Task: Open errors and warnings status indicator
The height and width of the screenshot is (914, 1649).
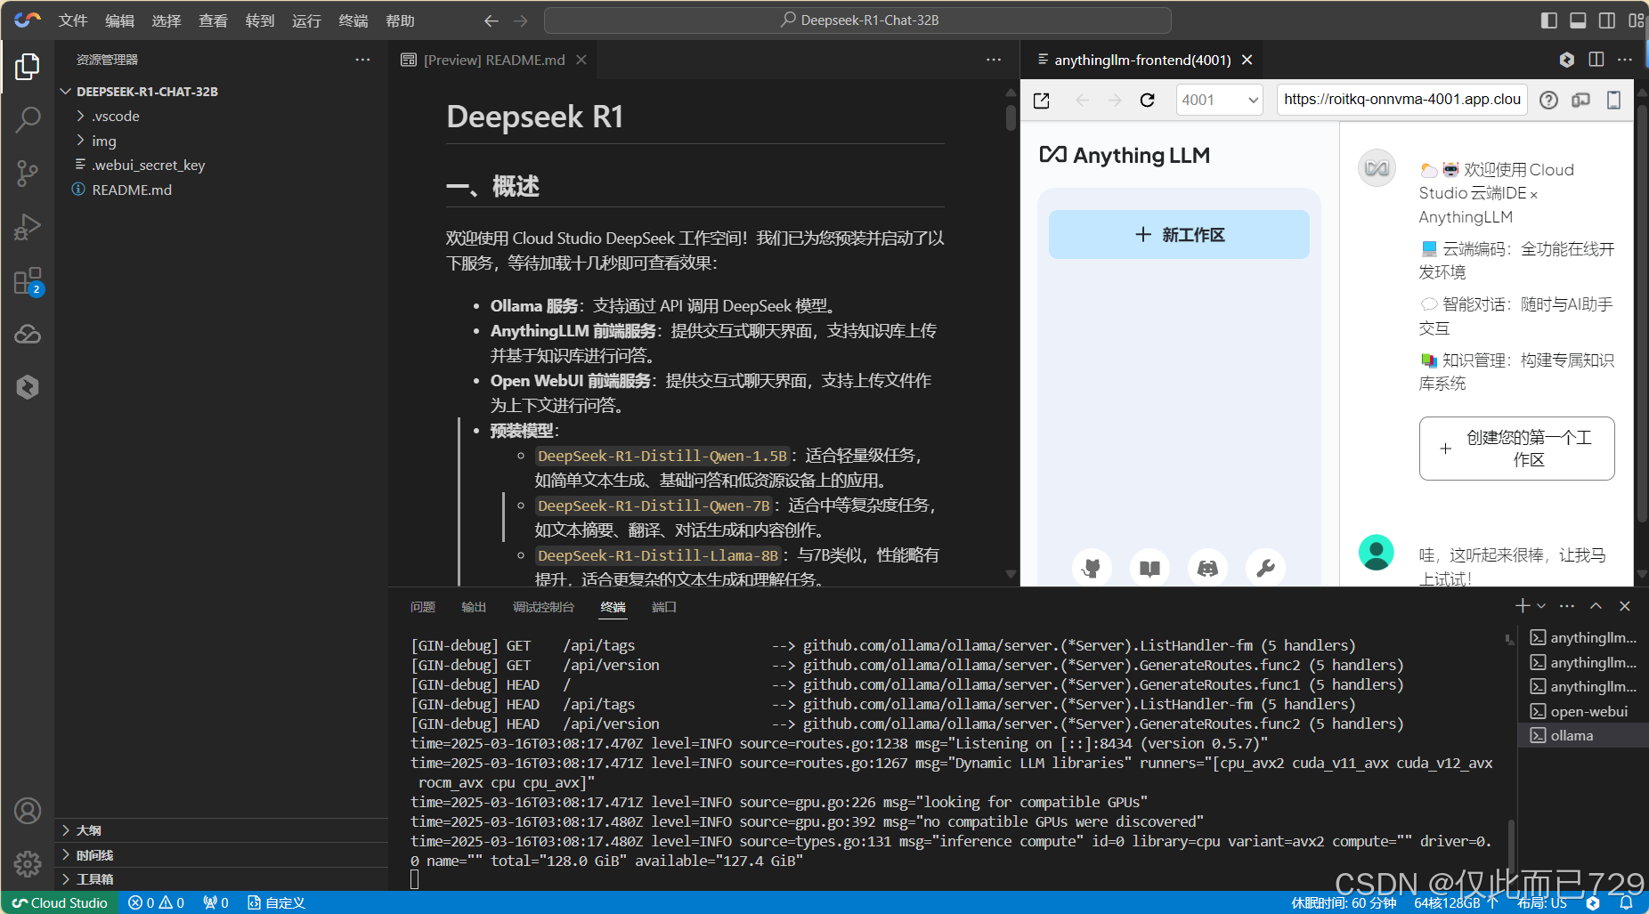Action: [x=156, y=902]
